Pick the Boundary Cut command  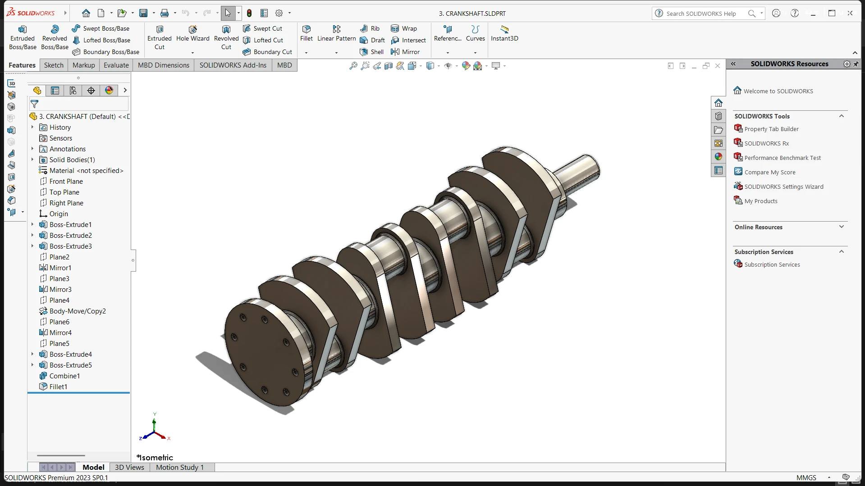tap(267, 52)
